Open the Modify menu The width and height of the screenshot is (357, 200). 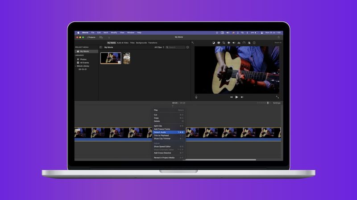pos(114,32)
